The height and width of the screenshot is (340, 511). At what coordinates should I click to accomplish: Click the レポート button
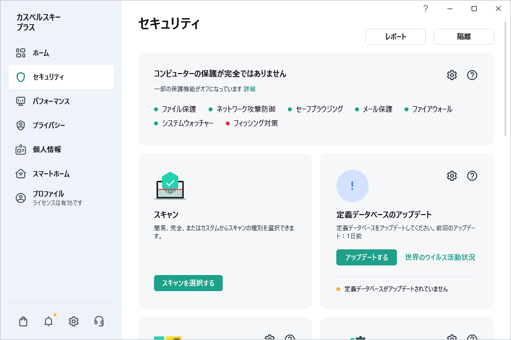click(x=395, y=37)
